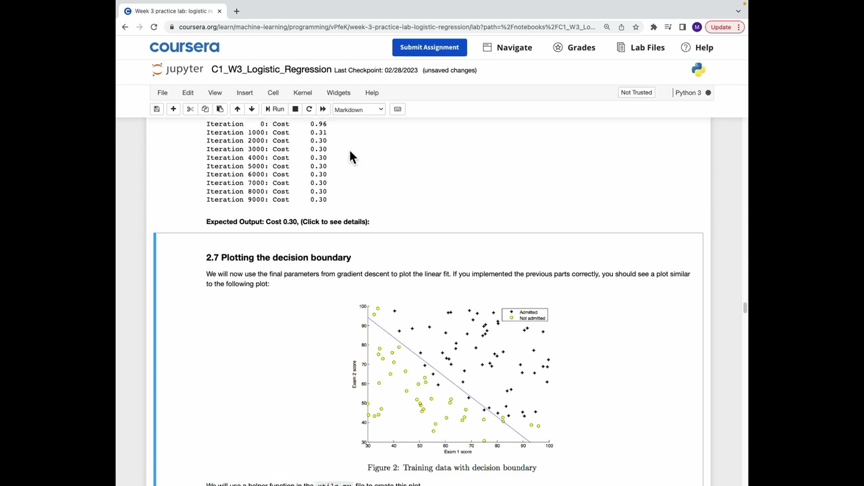Viewport: 864px width, 486px height.
Task: Click the site lock icon in address bar
Action: pos(173,27)
